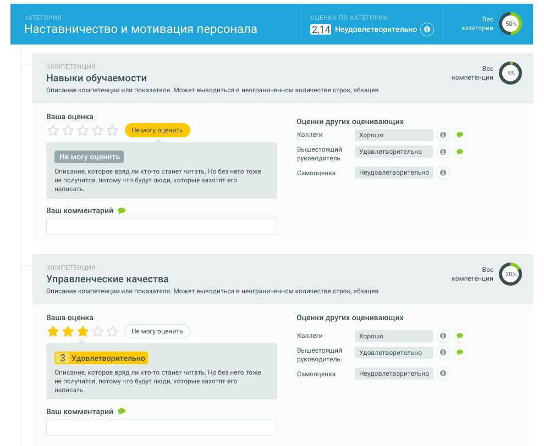Set Управленческие качества rating to one star
Image resolution: width=544 pixels, height=446 pixels.
(53, 332)
